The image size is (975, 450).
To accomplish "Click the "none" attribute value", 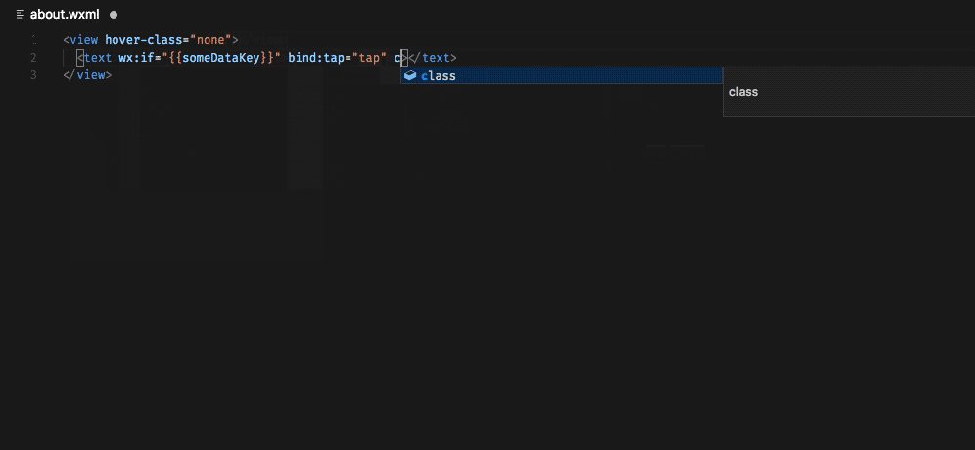I will click(210, 40).
